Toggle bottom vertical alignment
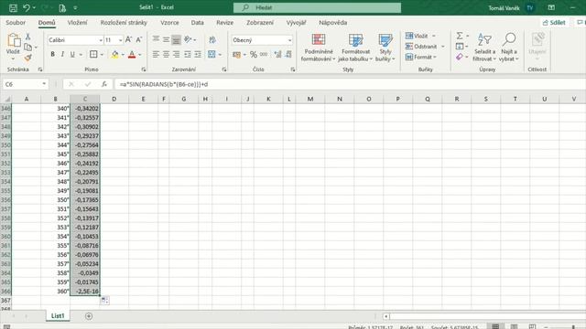This screenshot has height=329, width=586. point(176,39)
